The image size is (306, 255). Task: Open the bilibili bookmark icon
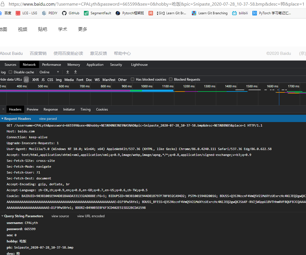[x=234, y=13]
